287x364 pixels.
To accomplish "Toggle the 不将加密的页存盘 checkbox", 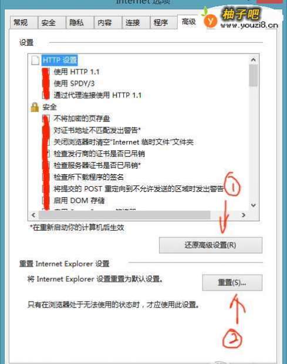I will pyautogui.click(x=46, y=119).
